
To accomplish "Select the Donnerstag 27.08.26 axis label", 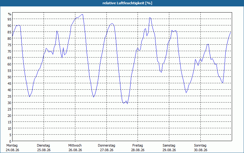I will coord(106,148).
